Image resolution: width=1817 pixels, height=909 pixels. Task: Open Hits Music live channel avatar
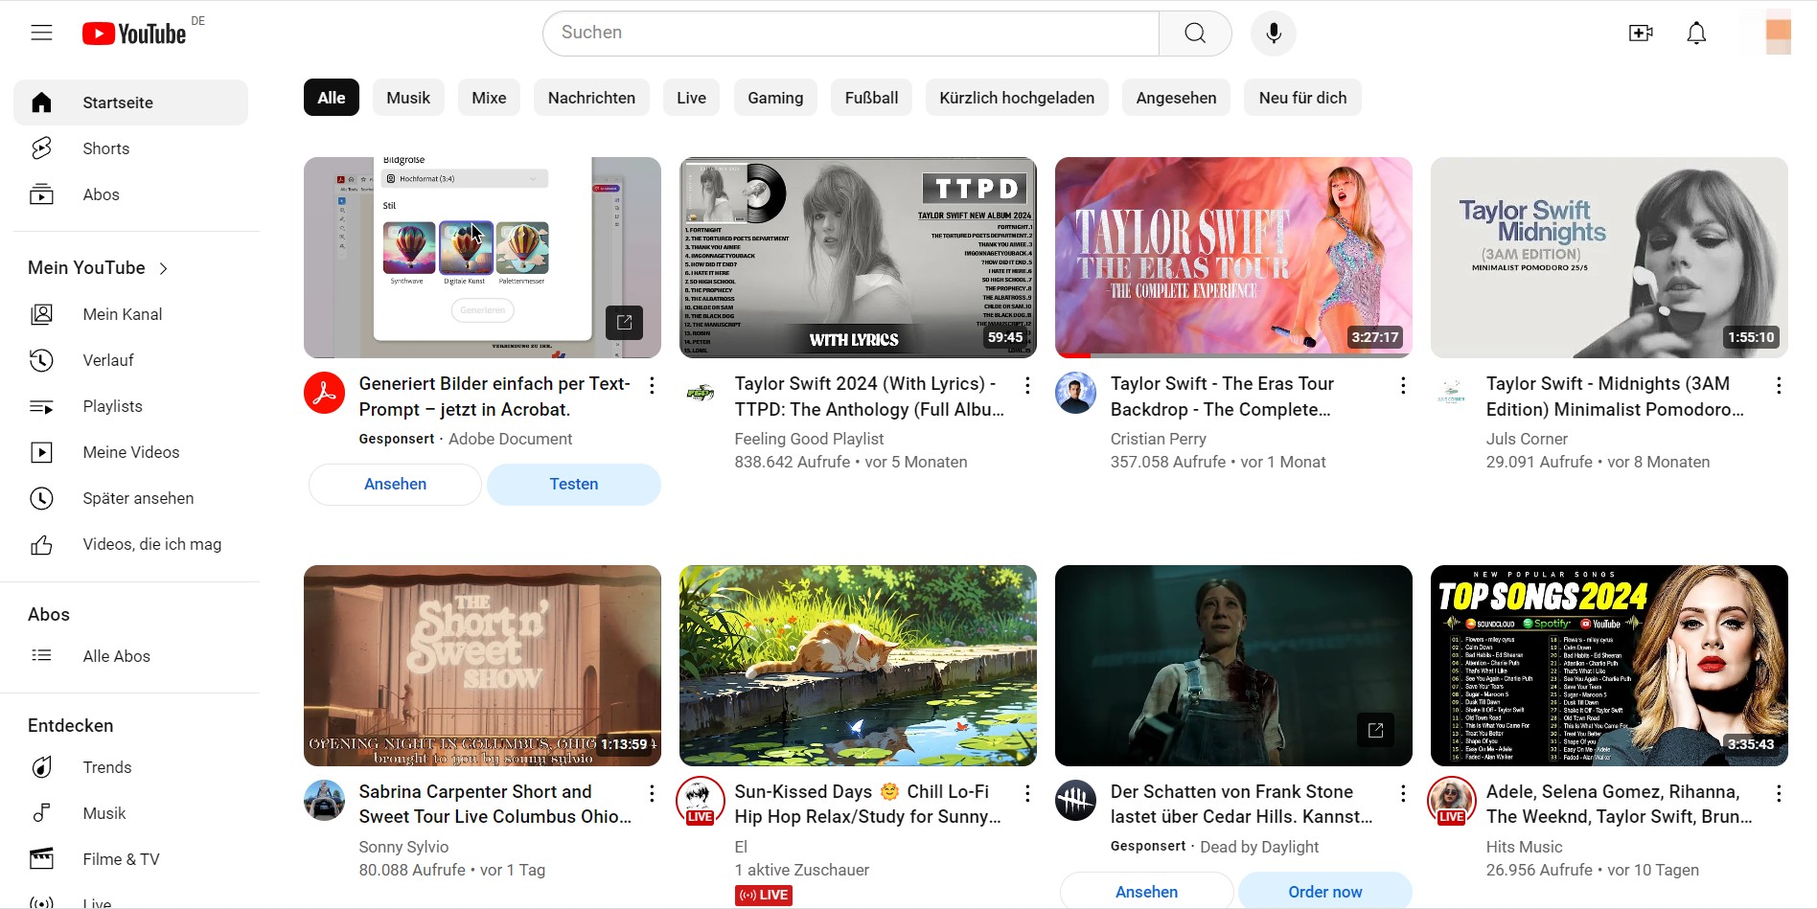(x=1451, y=800)
